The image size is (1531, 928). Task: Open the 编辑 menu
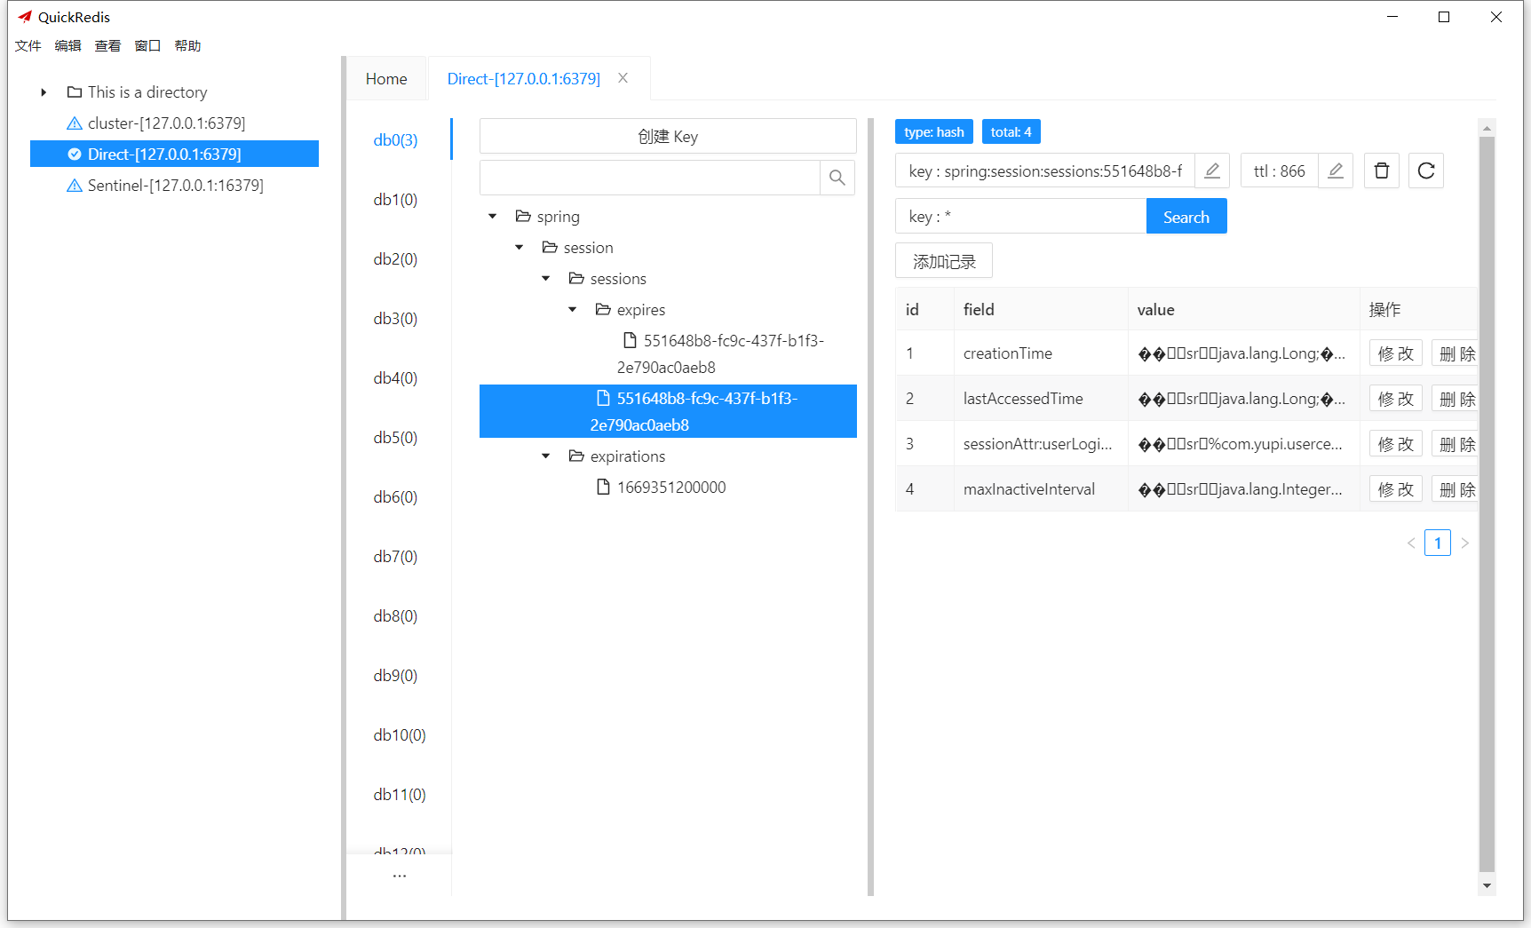click(67, 46)
